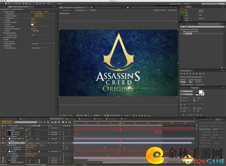
Task: Select the Brush tool
Action: [34, 4]
